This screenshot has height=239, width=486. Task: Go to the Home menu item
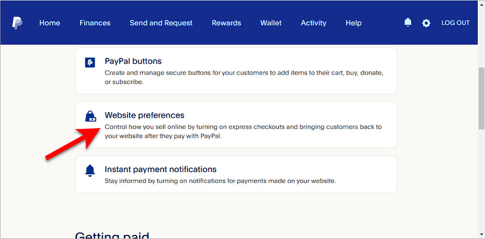click(50, 23)
